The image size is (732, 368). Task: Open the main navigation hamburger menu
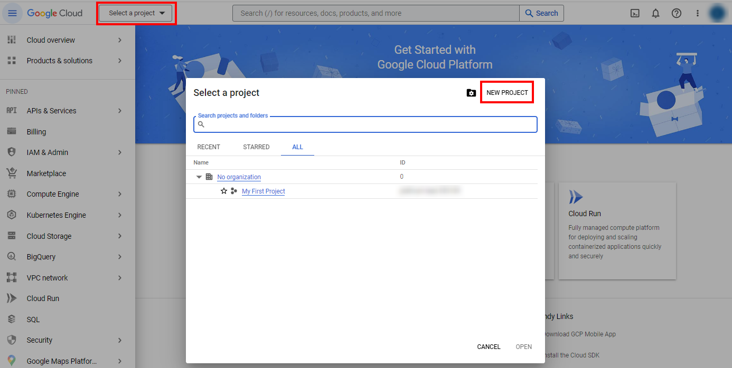point(12,13)
